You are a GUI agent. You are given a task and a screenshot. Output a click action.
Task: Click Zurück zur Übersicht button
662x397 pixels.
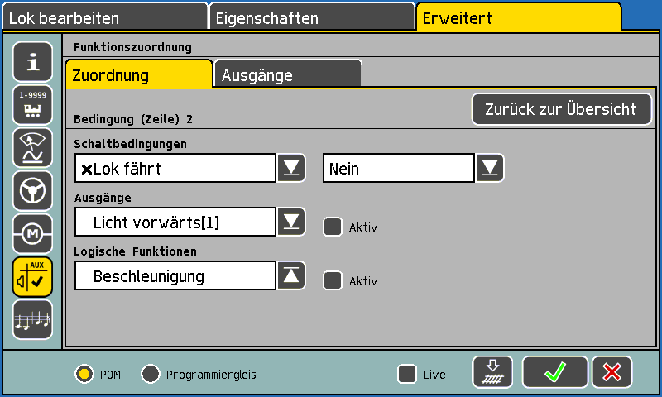[562, 109]
